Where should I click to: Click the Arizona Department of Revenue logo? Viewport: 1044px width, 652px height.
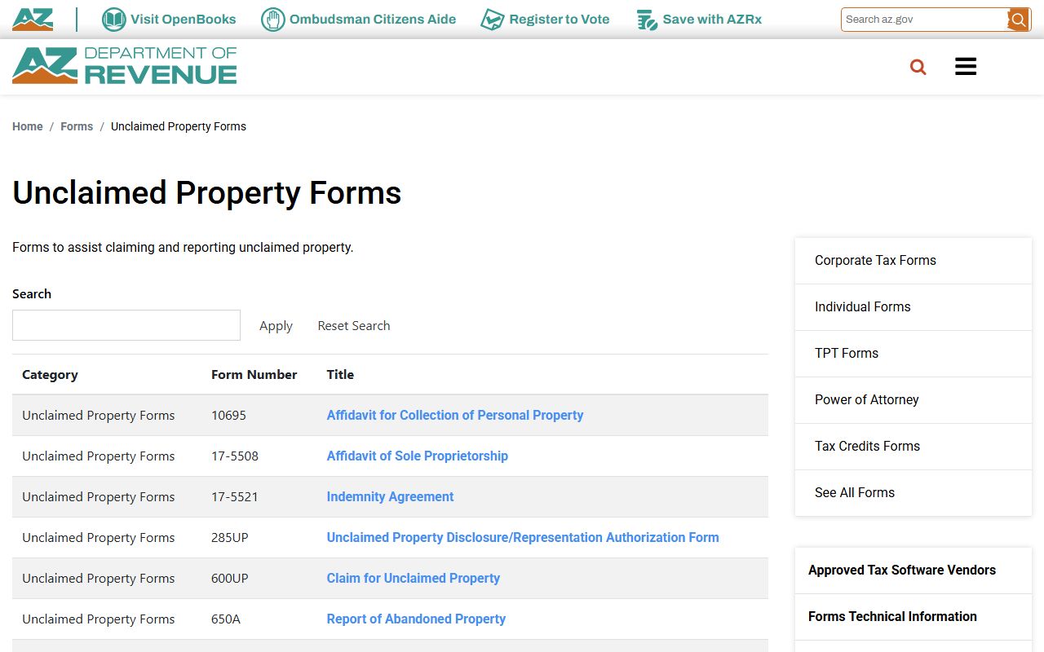[x=124, y=66]
